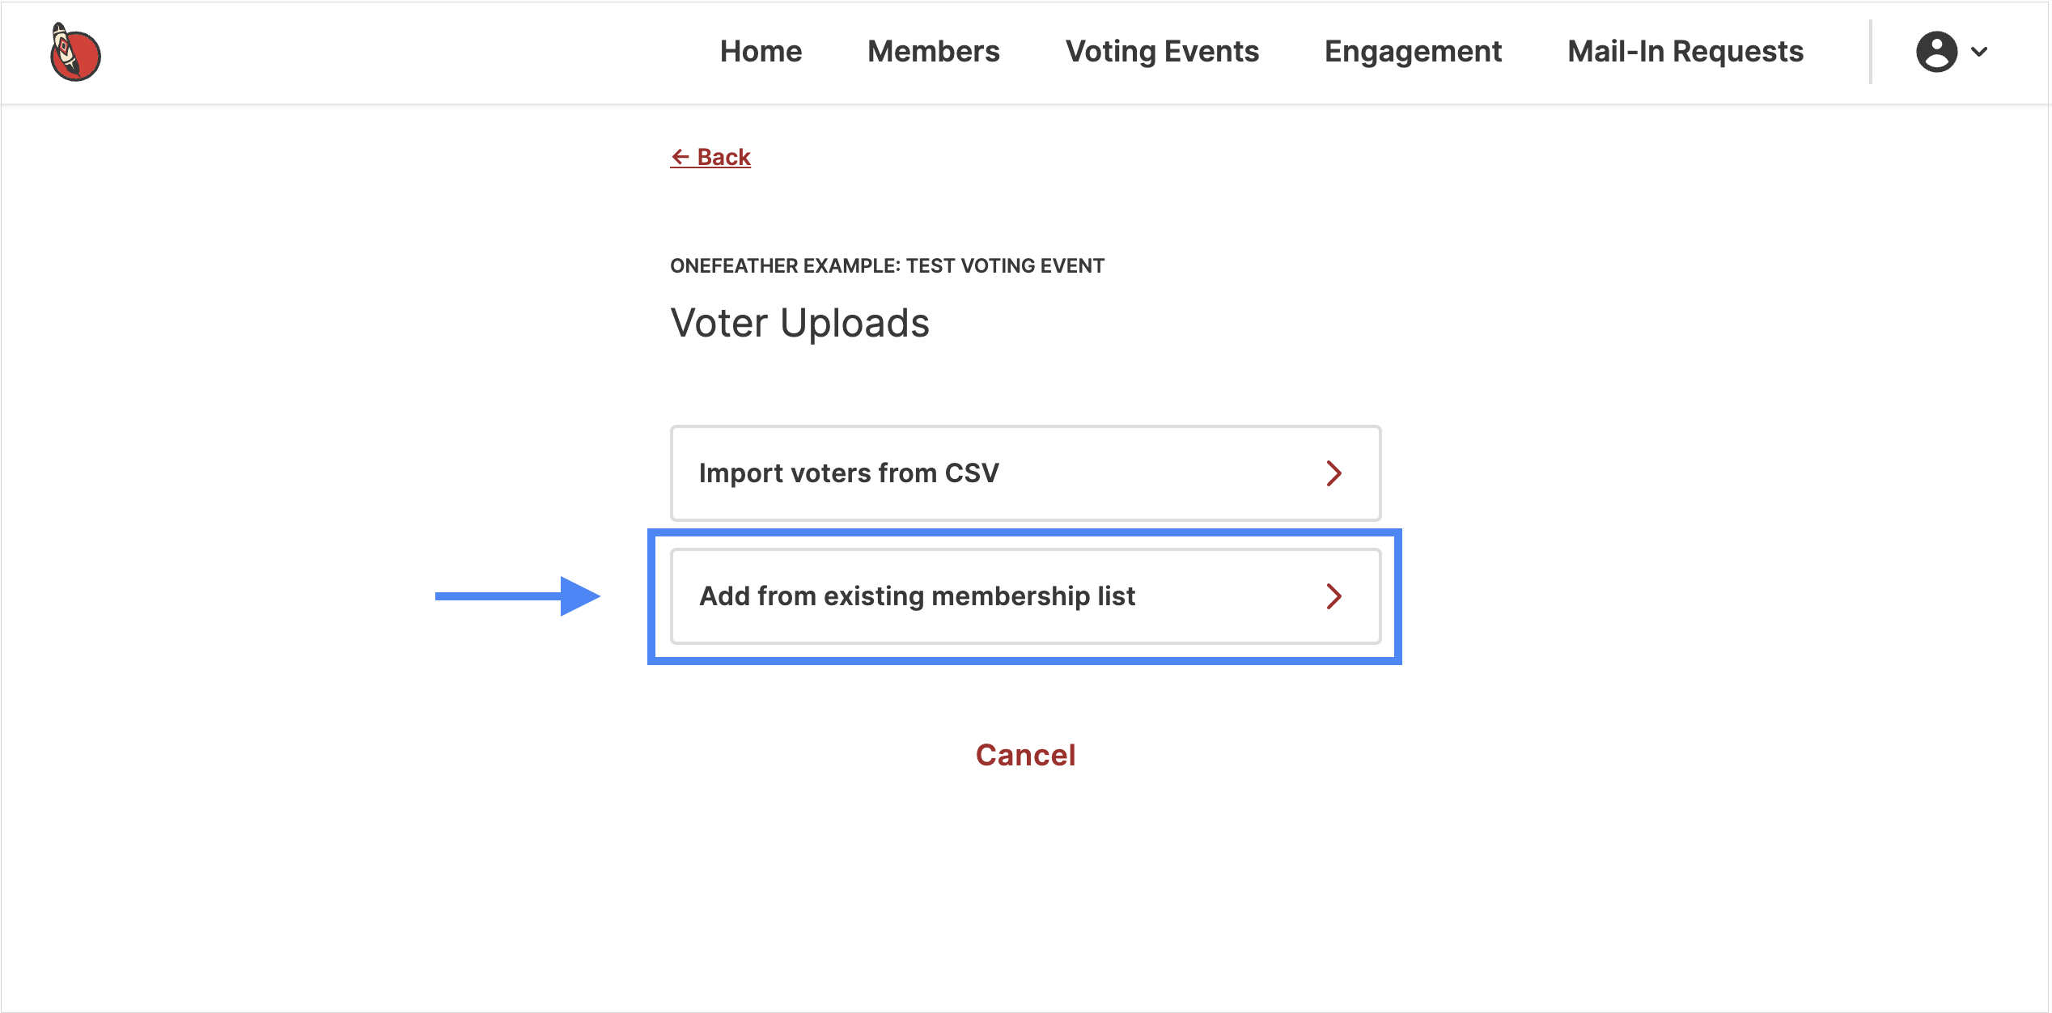Cancel the voter upload
Image resolution: width=2052 pixels, height=1013 pixels.
click(x=1025, y=755)
